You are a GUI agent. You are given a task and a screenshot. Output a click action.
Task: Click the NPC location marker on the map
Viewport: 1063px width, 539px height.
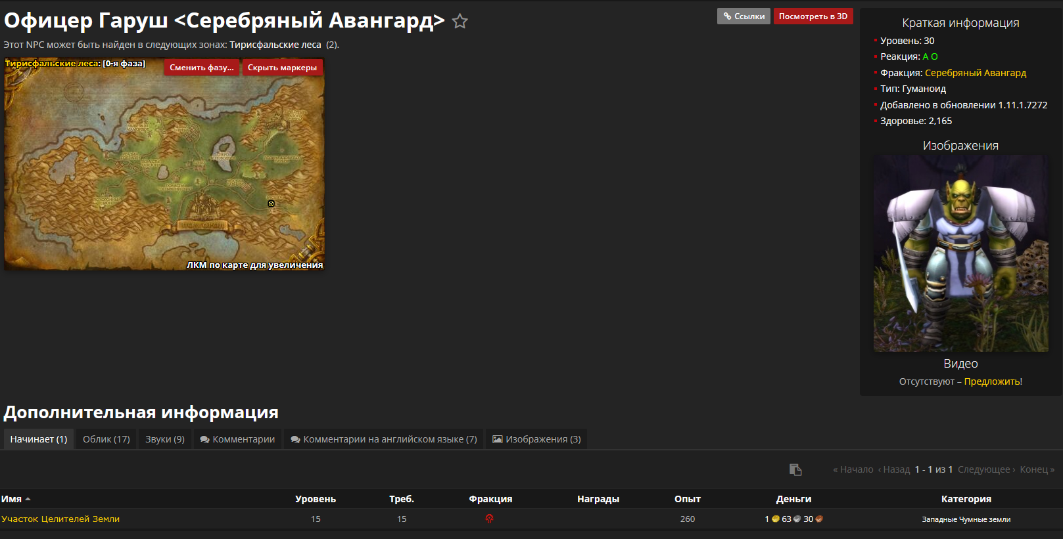[271, 204]
